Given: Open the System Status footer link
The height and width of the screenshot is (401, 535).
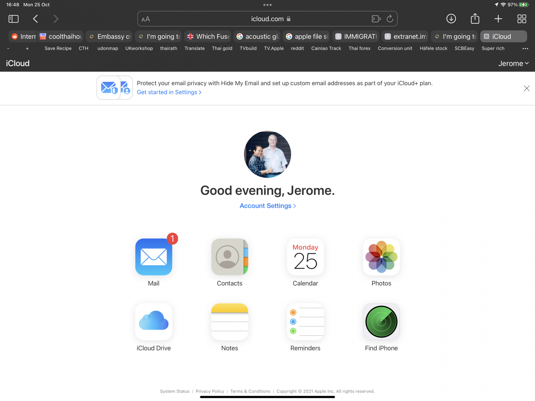Looking at the screenshot, I should [175, 391].
